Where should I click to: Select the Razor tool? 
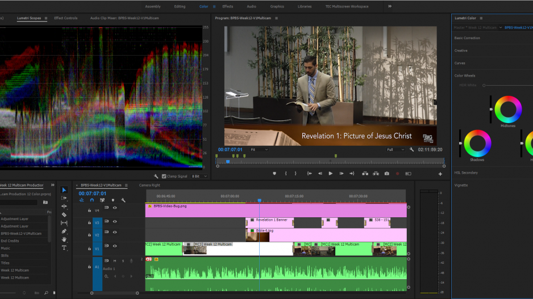[x=64, y=214]
